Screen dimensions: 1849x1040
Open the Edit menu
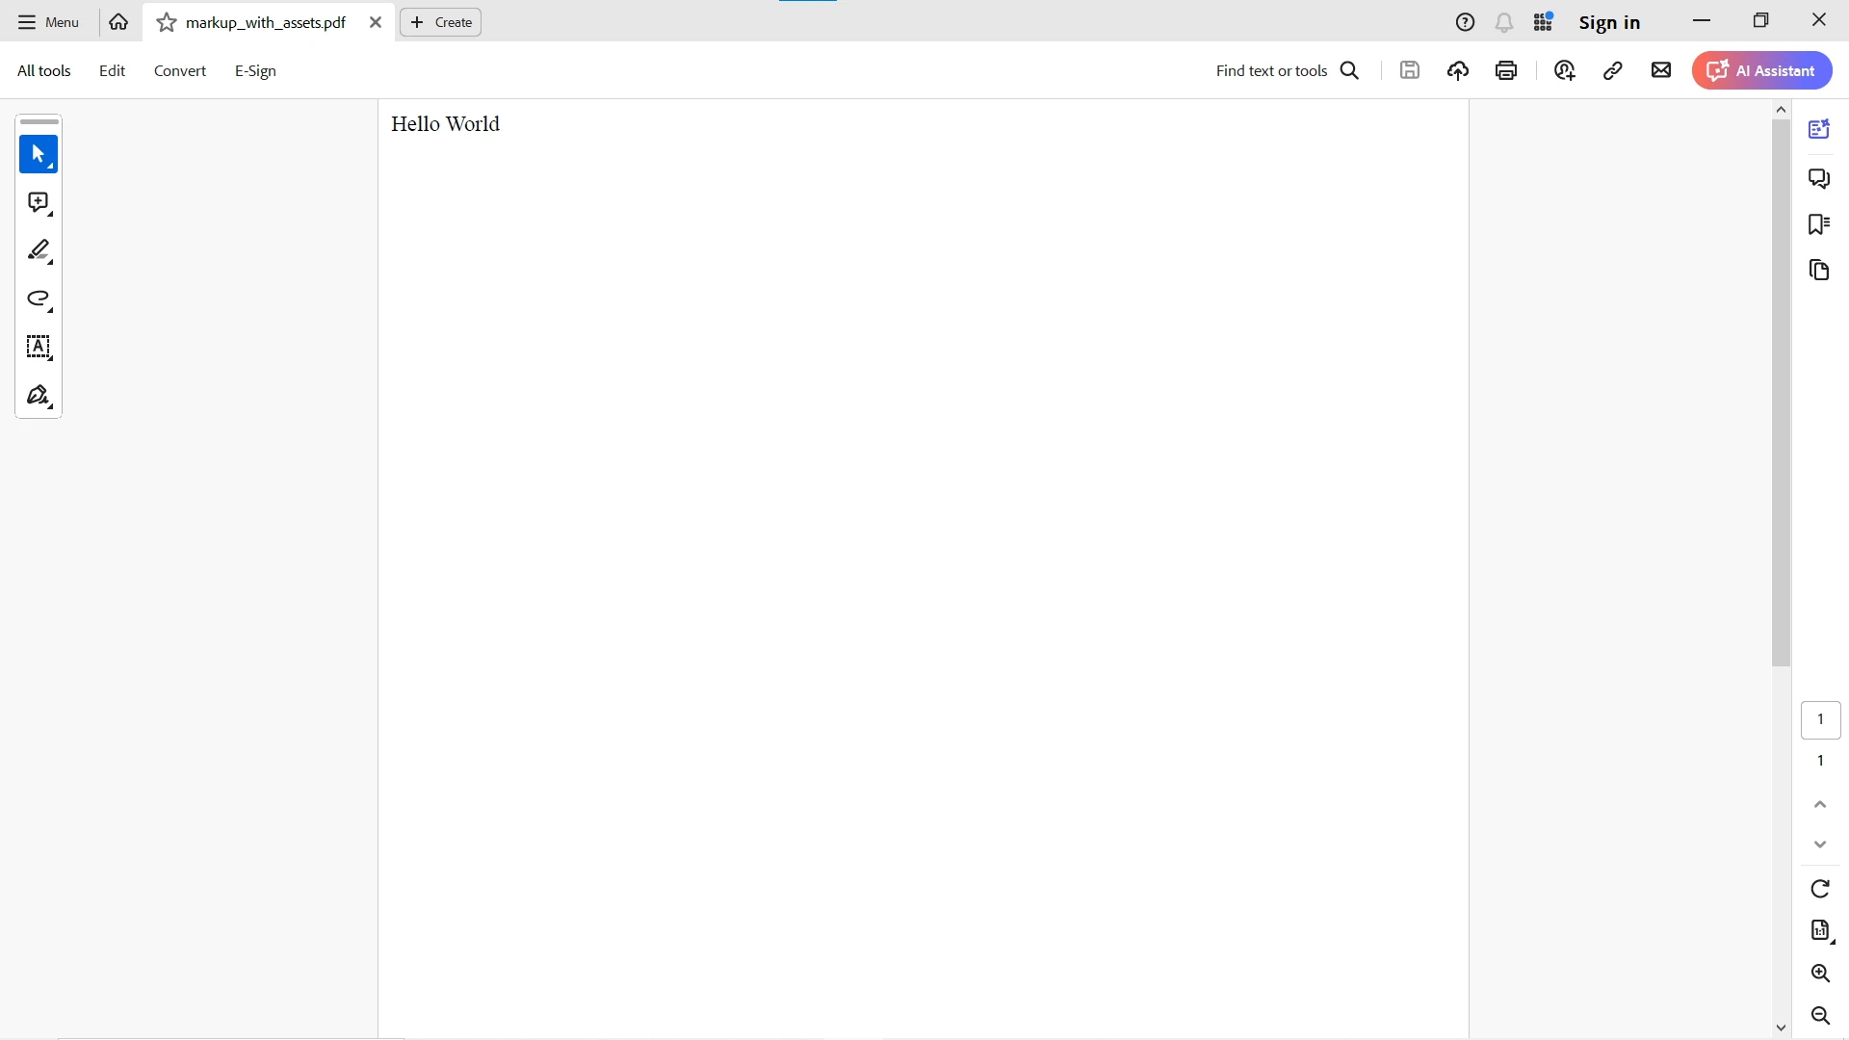(112, 70)
